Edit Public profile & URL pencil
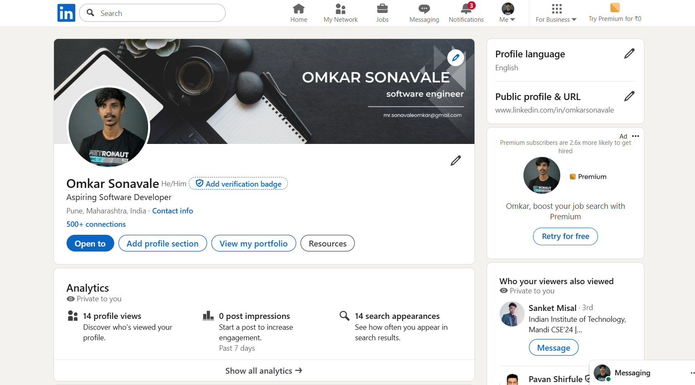 [x=629, y=96]
